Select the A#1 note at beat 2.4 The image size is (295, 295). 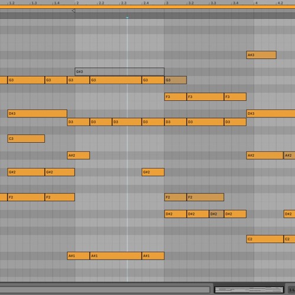pyautogui.click(x=153, y=255)
